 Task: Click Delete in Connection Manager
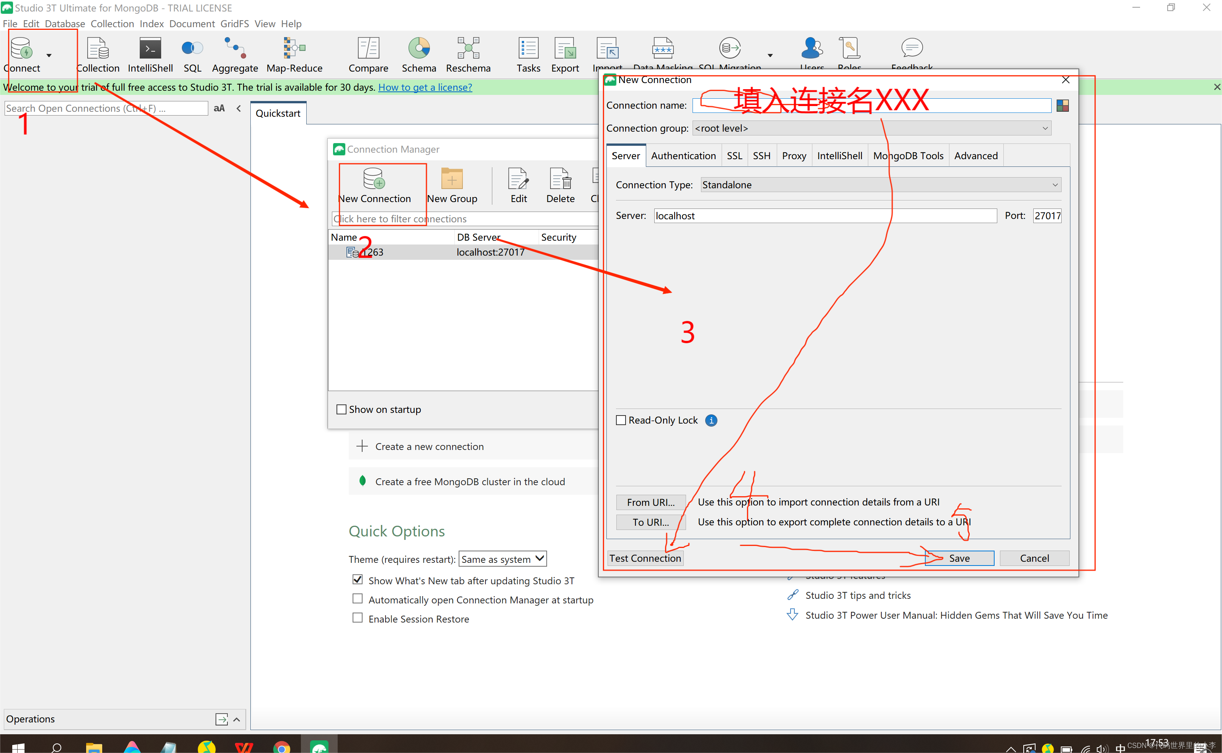(560, 186)
